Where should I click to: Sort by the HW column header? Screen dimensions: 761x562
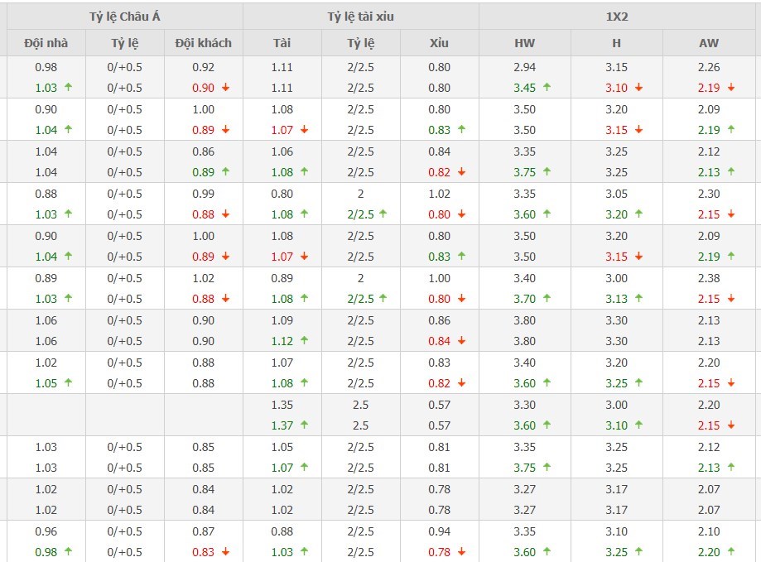(524, 43)
